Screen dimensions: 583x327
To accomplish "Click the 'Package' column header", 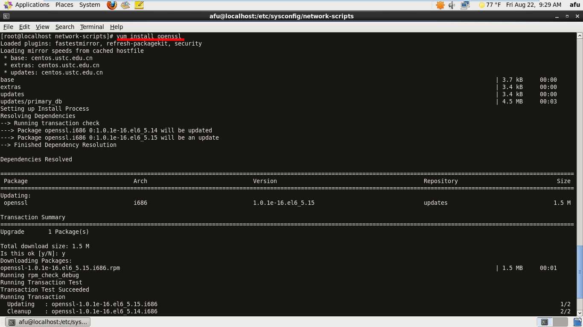I will (16, 181).
